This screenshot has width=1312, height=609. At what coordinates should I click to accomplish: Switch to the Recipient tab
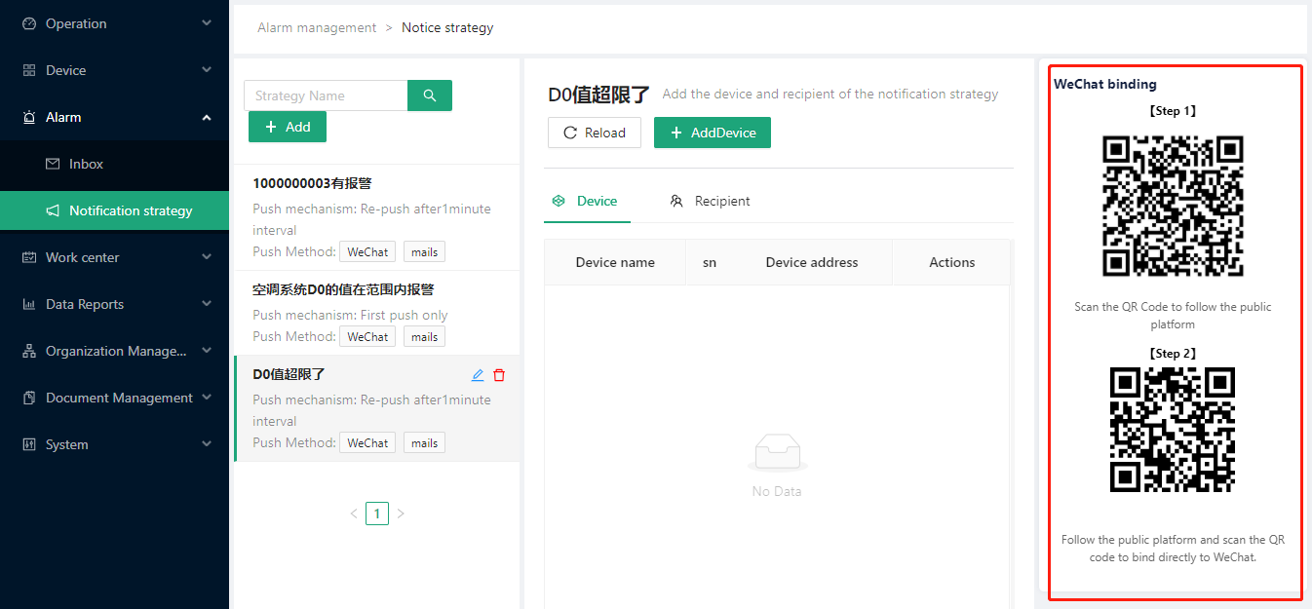click(x=710, y=201)
